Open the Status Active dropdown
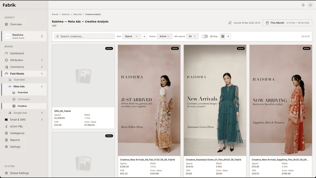Image resolution: width=316 pixels, height=178 pixels. click(164, 36)
